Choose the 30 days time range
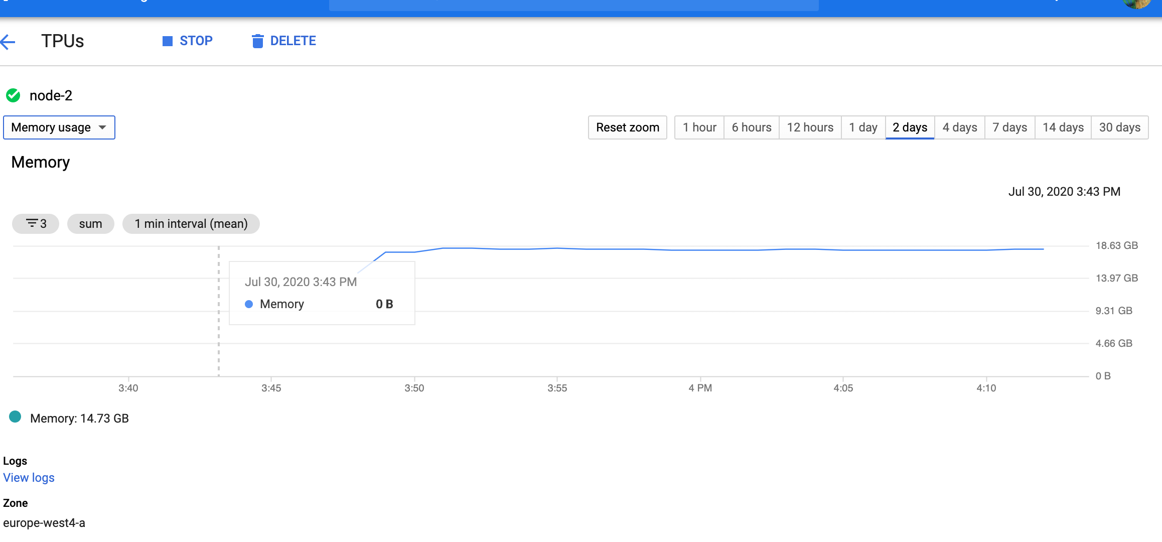The height and width of the screenshot is (542, 1162). (1119, 127)
